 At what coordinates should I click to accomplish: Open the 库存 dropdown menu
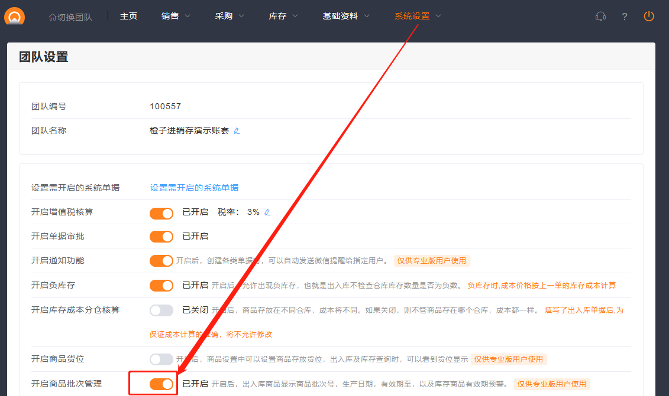(283, 17)
